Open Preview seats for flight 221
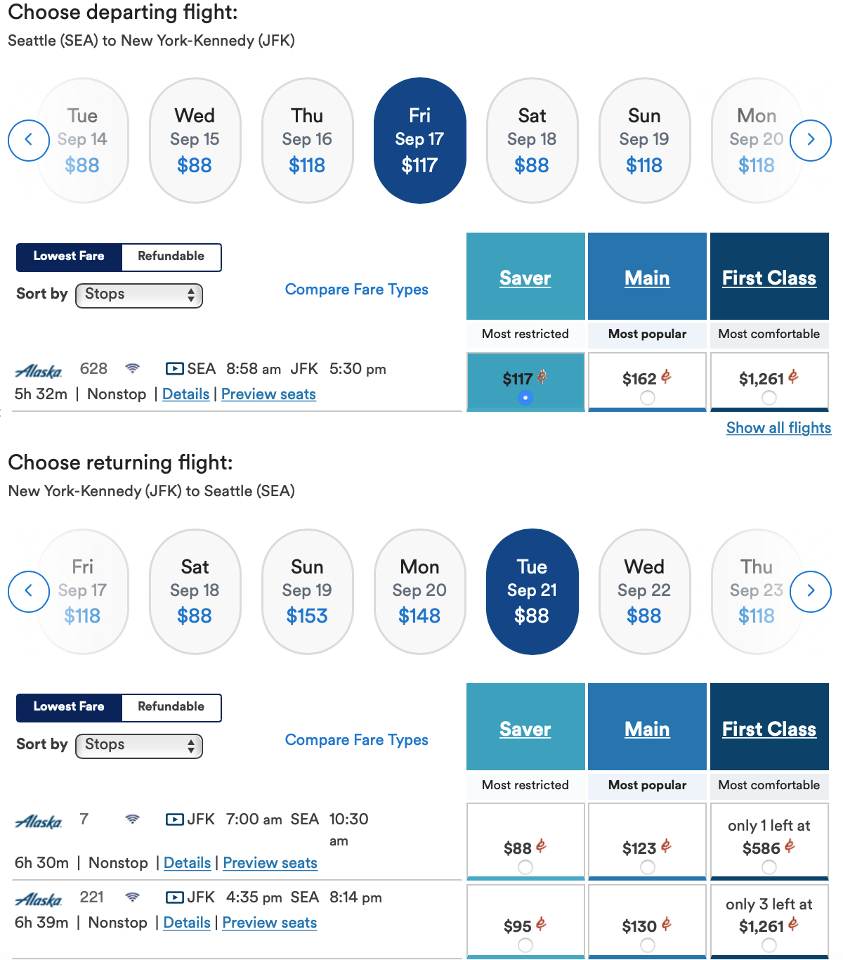 click(269, 922)
